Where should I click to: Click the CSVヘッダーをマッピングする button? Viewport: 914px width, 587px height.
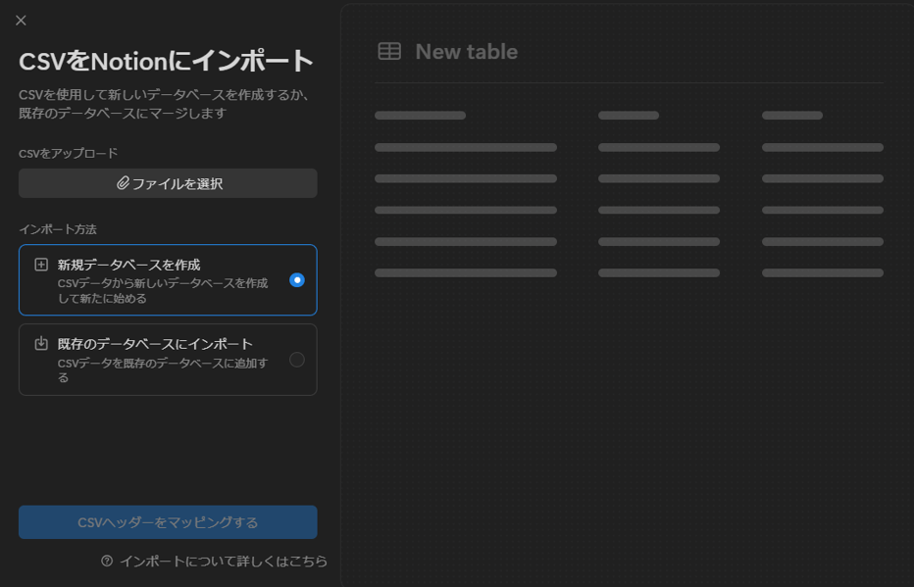click(x=168, y=522)
